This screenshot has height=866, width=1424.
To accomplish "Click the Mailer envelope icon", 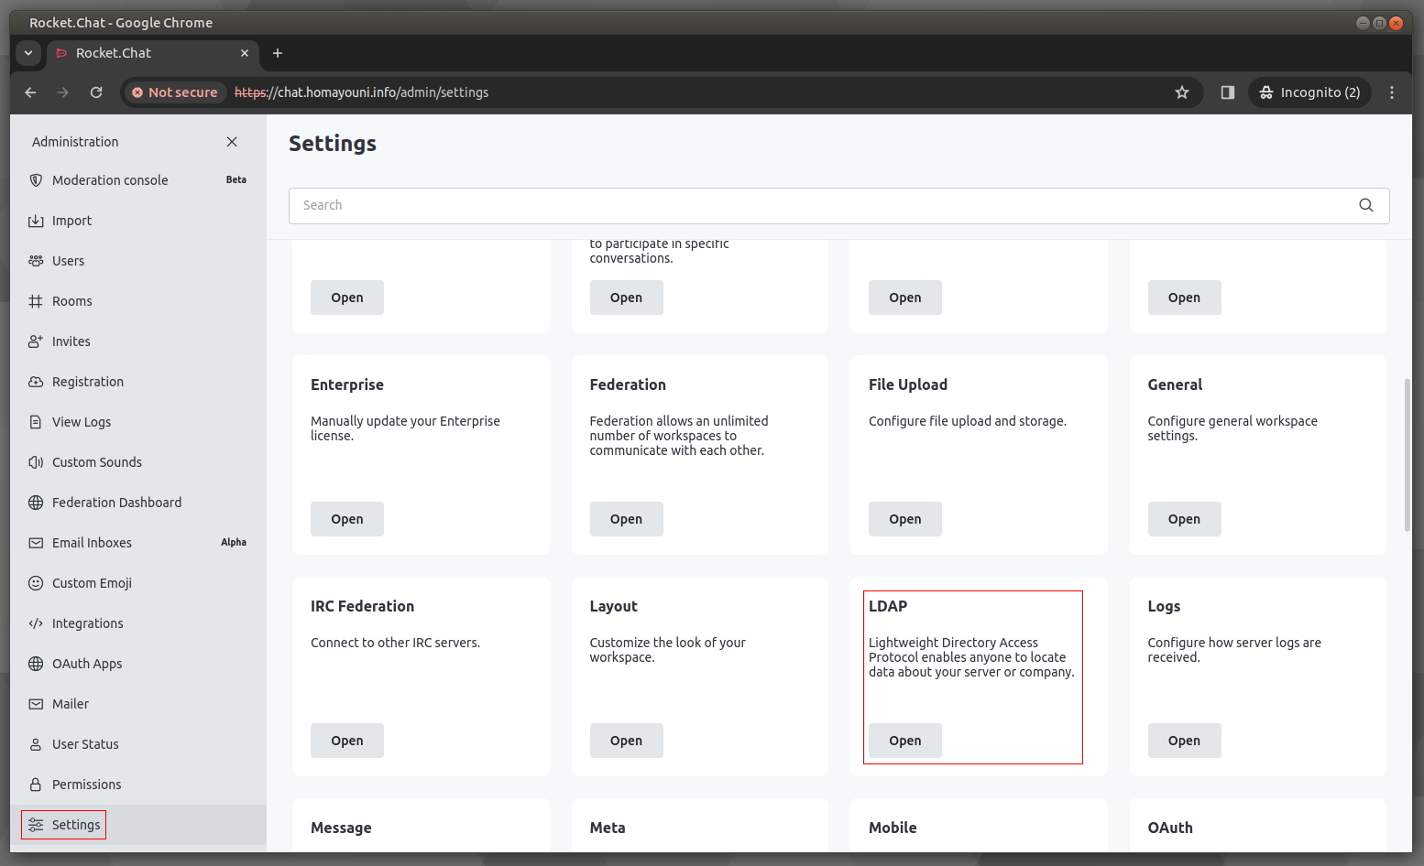I will pos(36,704).
